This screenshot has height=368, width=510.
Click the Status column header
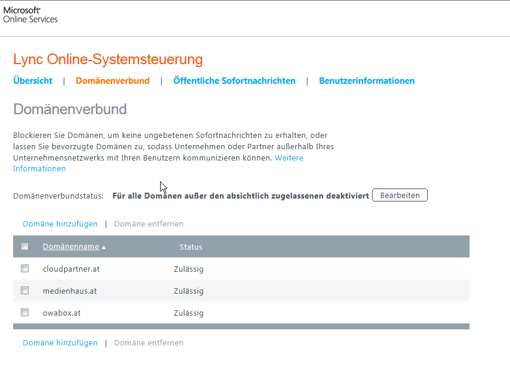click(191, 247)
